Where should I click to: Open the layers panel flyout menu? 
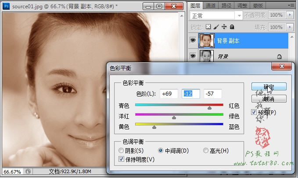click(x=291, y=6)
